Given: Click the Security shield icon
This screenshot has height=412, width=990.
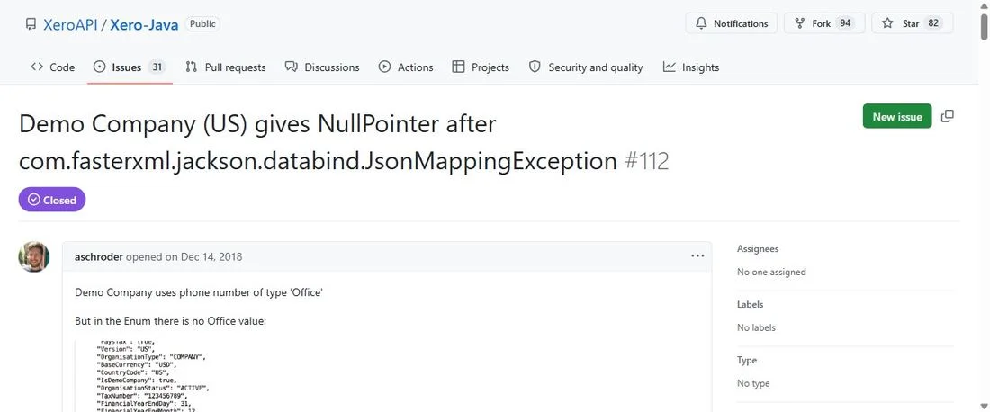Looking at the screenshot, I should tap(535, 67).
